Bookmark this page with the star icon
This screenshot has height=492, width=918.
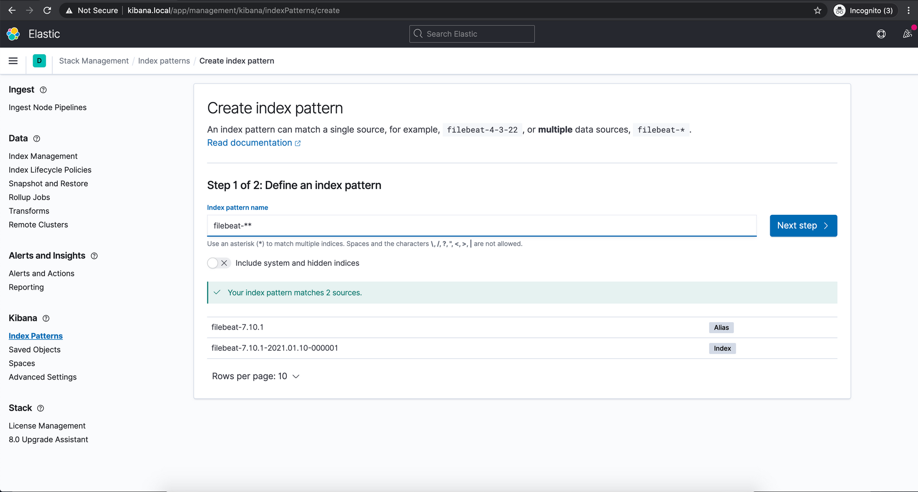(817, 10)
